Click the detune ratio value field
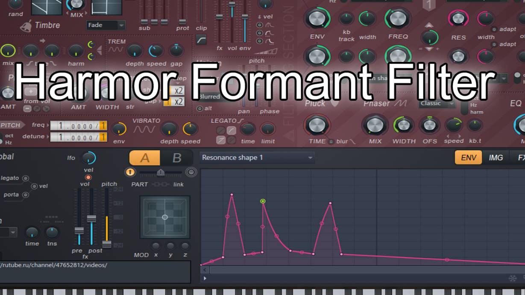Screen dimensions: 525x295 pos(79,137)
